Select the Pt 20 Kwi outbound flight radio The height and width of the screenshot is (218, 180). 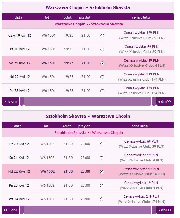[102, 49]
